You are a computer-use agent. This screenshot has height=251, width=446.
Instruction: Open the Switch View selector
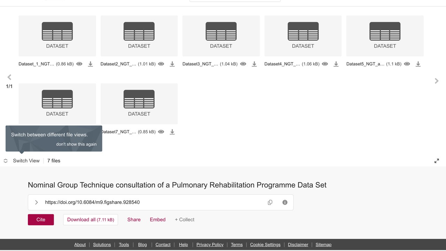point(22,161)
